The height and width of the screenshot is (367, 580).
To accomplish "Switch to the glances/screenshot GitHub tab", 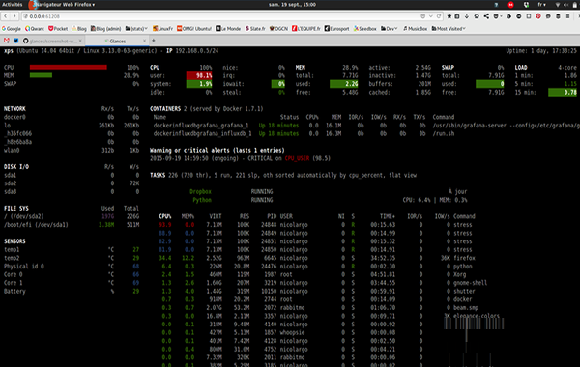I will click(x=52, y=41).
